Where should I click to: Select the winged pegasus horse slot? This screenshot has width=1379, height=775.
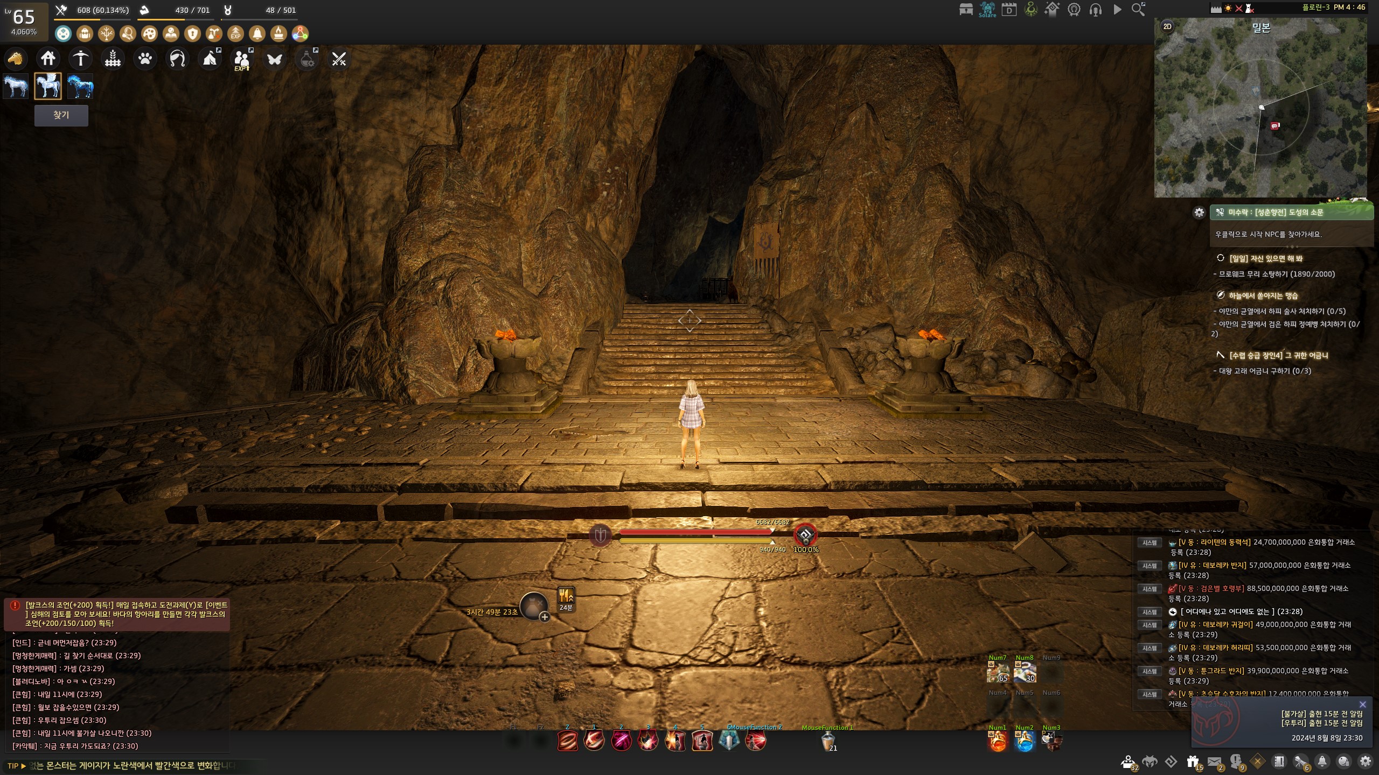tap(48, 86)
